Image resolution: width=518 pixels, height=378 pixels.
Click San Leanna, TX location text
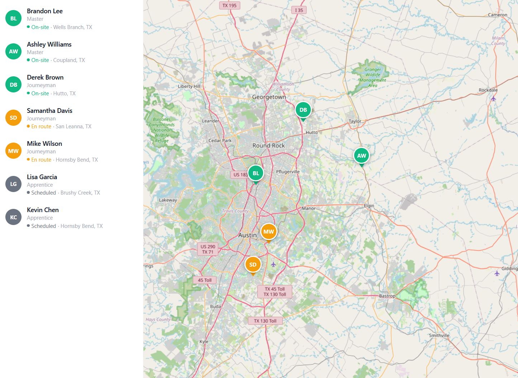[73, 126]
